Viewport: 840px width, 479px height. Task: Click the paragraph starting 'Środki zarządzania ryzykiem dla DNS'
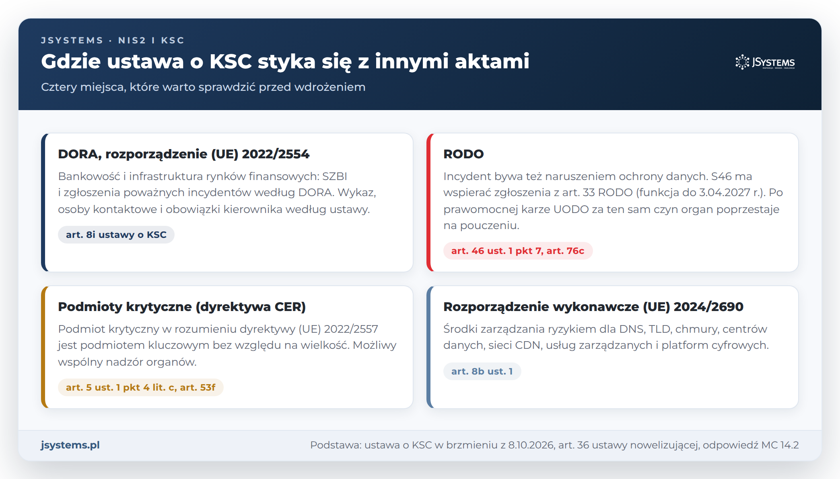(606, 337)
